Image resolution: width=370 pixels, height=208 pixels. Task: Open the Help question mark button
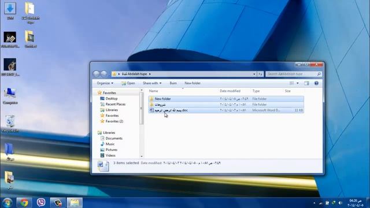[x=316, y=83]
